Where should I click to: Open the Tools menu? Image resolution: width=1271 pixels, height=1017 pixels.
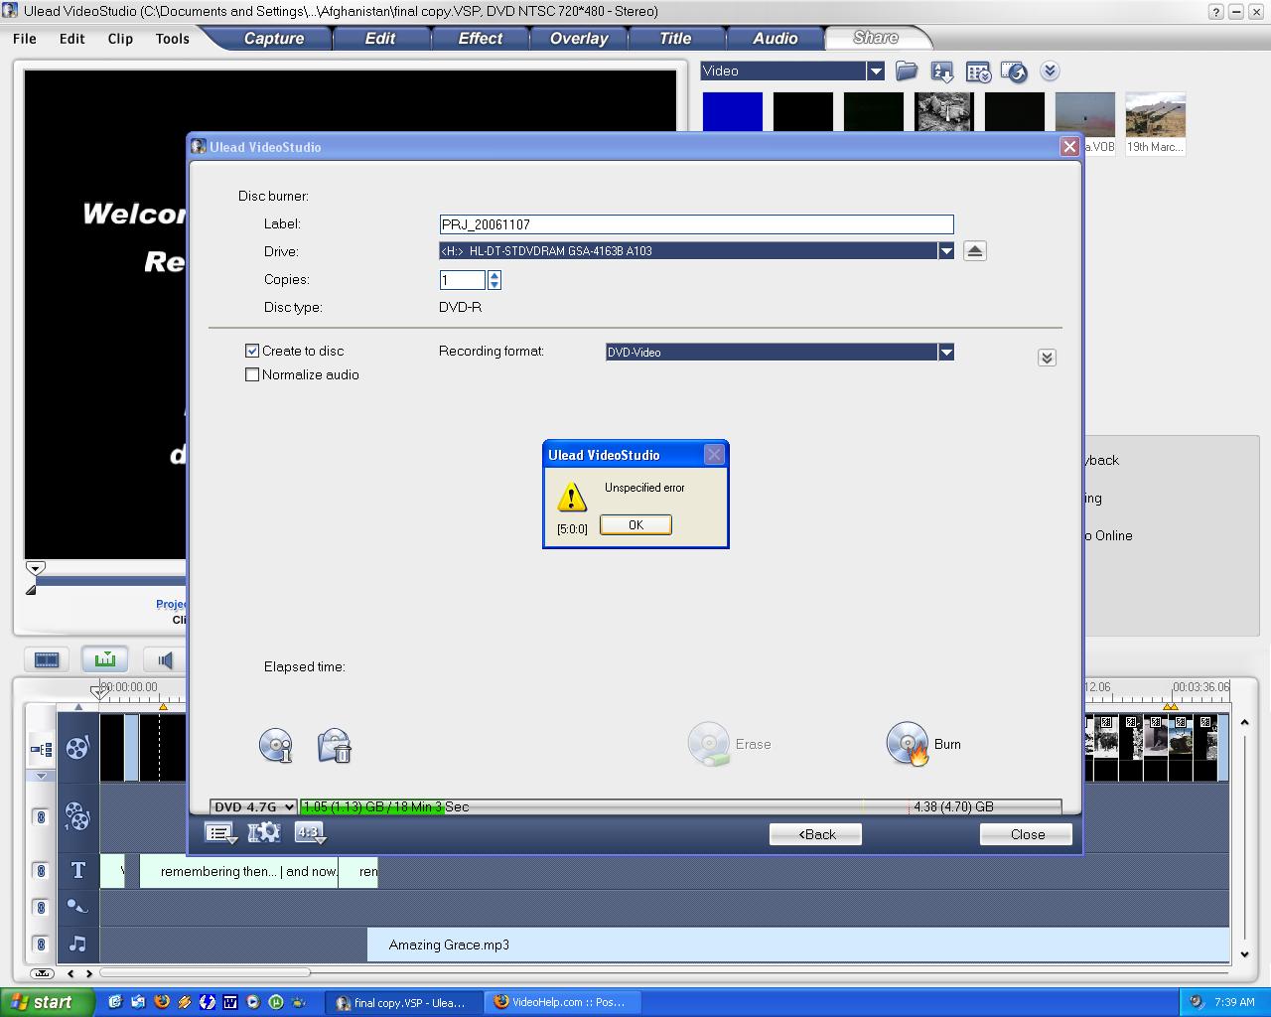(172, 39)
